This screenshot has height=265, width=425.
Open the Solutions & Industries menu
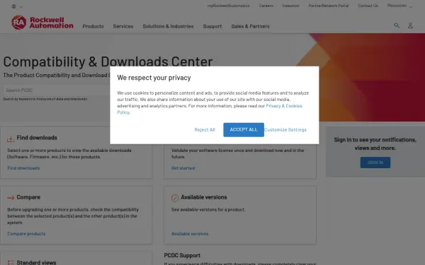click(x=168, y=26)
